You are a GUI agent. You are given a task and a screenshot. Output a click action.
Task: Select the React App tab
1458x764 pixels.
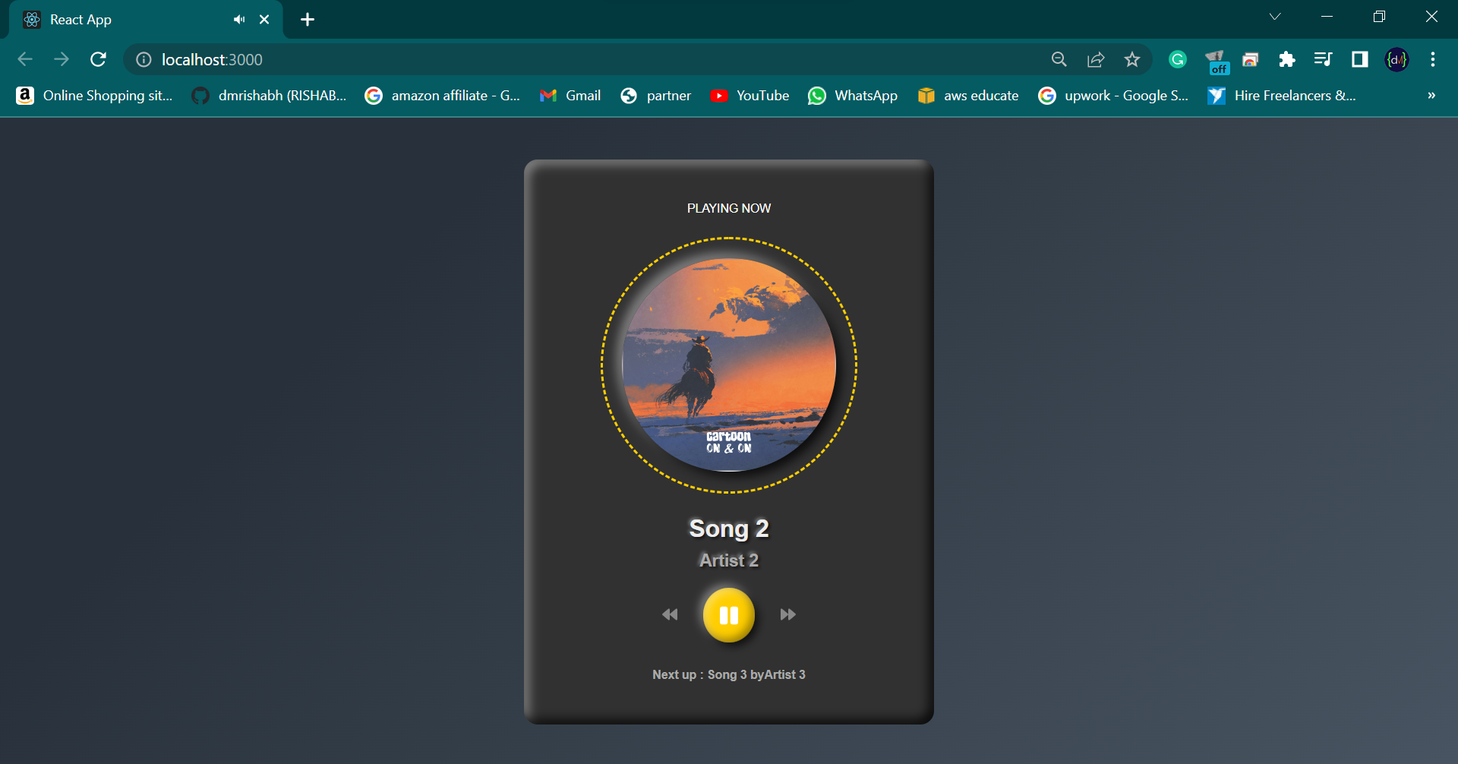point(144,20)
